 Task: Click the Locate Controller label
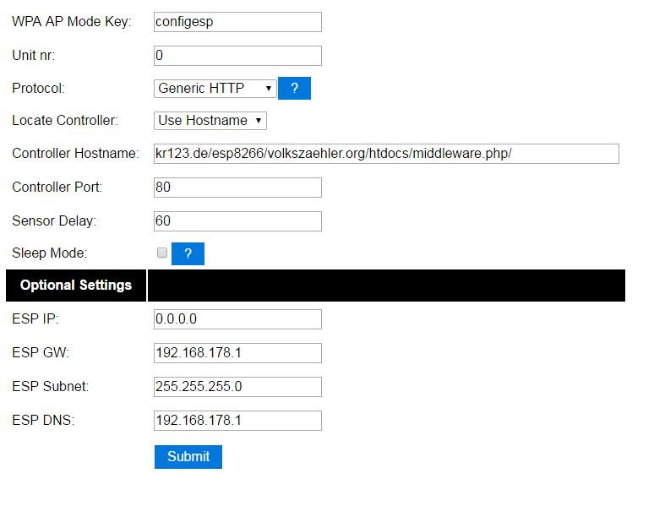point(65,120)
